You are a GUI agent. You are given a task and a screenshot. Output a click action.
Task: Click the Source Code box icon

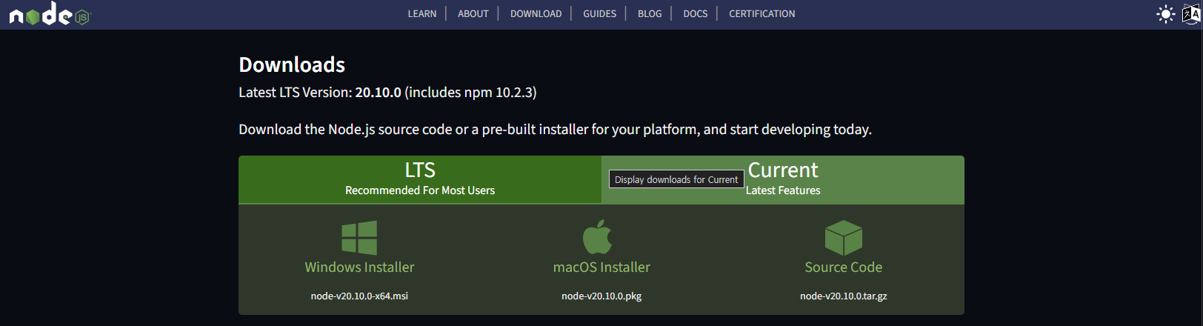pos(844,238)
